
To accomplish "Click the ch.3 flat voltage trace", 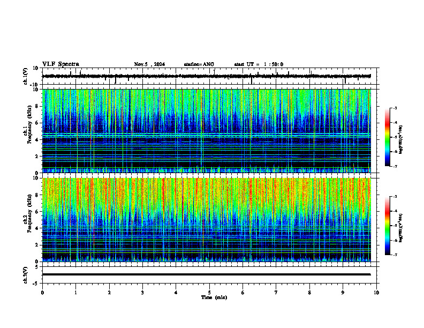I will pyautogui.click(x=206, y=274).
